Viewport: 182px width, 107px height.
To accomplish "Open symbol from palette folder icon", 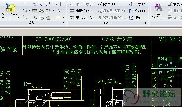I will pyautogui.click(x=41, y=11).
